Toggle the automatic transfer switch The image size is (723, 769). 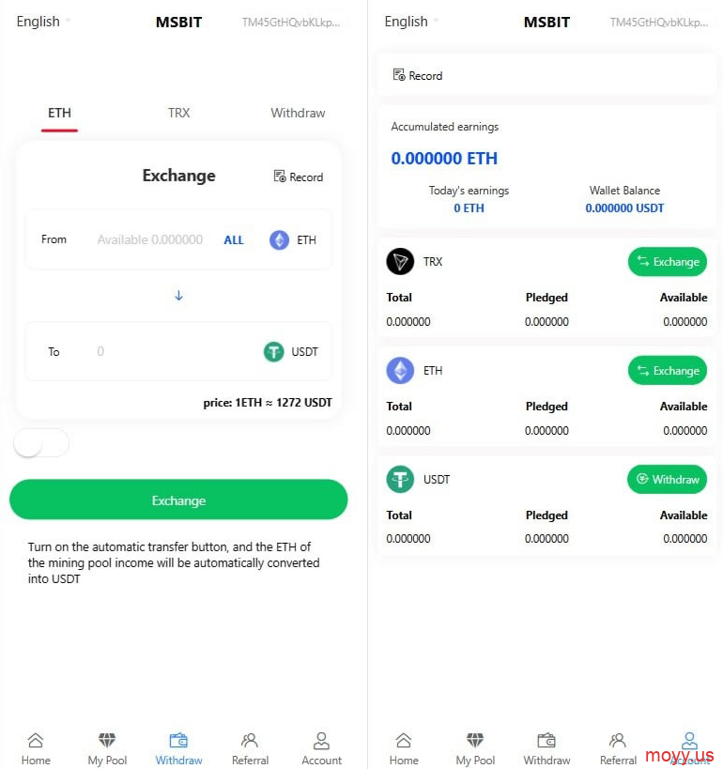[x=41, y=443]
